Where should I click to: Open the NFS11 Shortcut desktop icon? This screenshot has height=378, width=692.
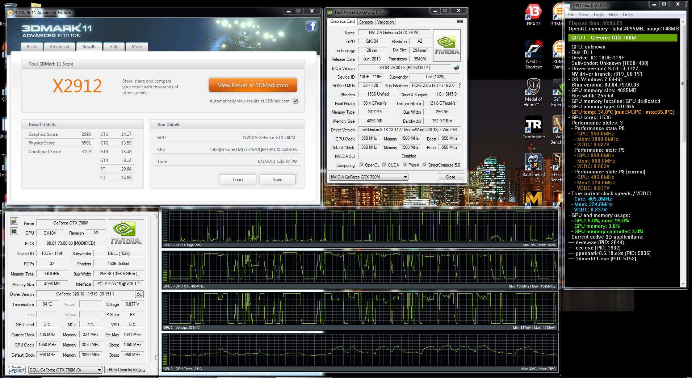pyautogui.click(x=533, y=54)
